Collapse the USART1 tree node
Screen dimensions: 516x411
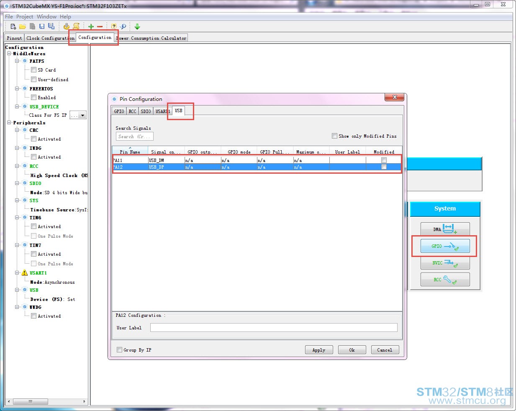pyautogui.click(x=17, y=273)
